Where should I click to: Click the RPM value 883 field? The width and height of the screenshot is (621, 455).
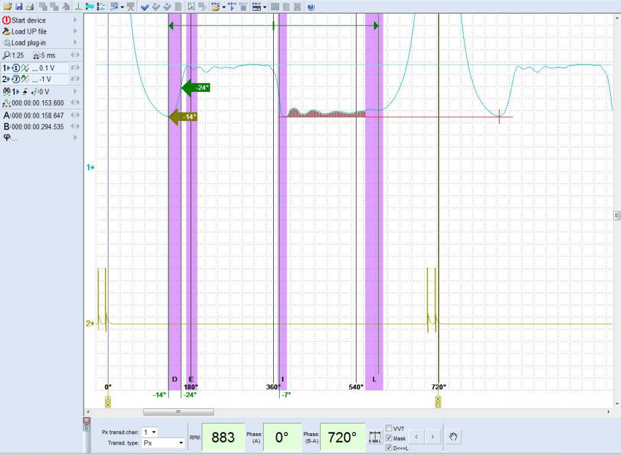point(223,437)
